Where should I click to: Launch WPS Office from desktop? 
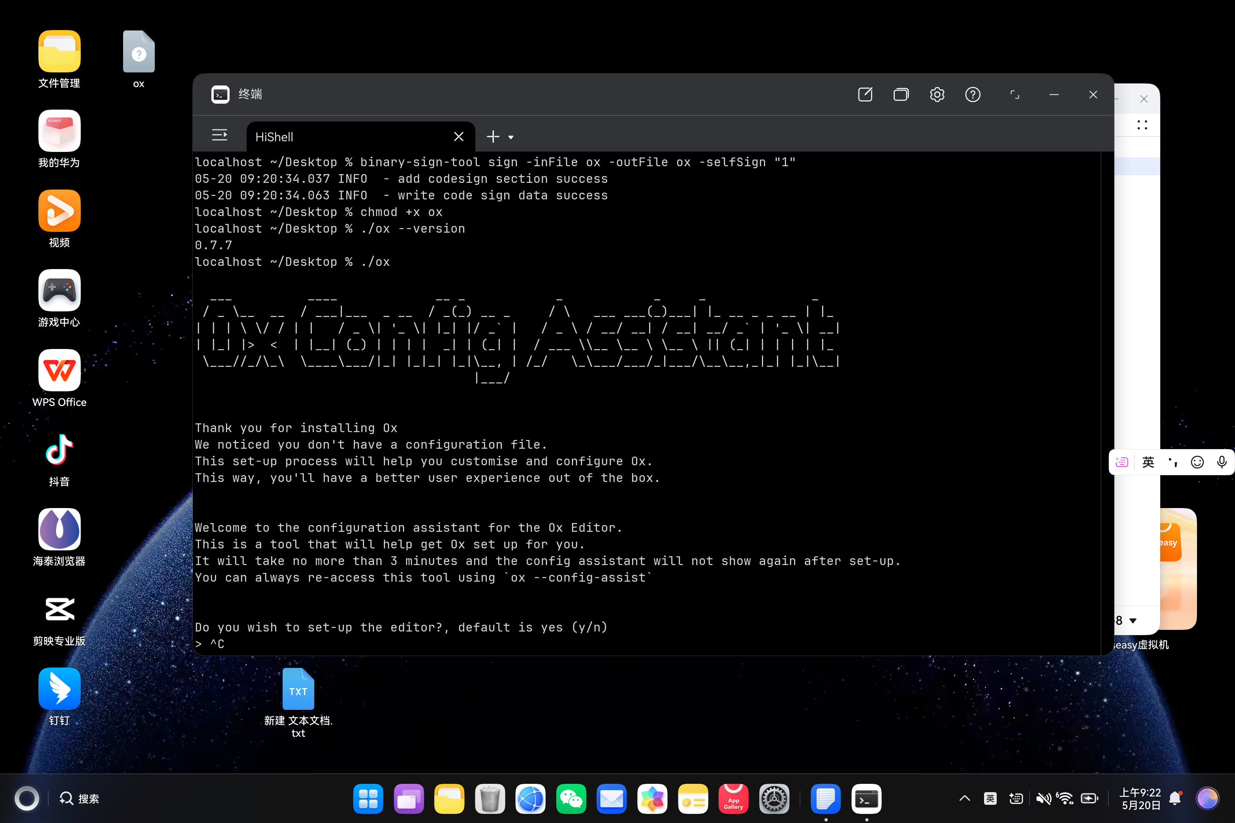(x=59, y=378)
